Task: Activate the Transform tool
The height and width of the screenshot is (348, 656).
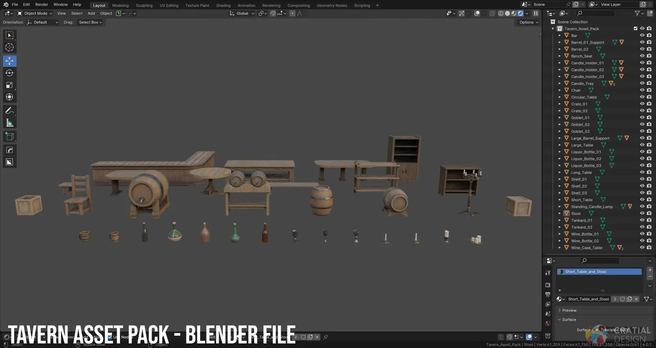Action: 10,97
